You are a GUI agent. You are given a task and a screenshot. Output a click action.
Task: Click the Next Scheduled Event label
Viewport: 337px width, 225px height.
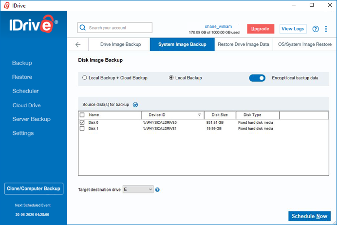[x=33, y=205]
